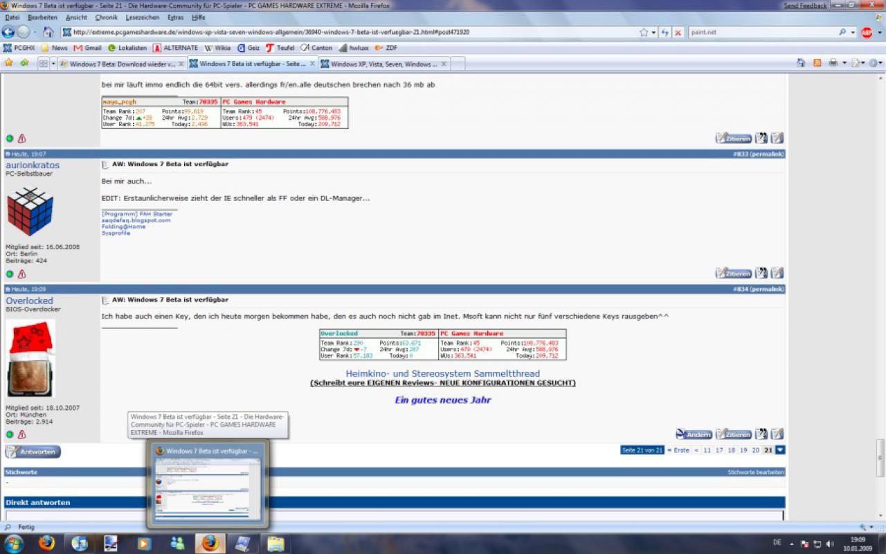Image resolution: width=886 pixels, height=554 pixels.
Task: Open the #834 permalink
Action: click(x=759, y=289)
